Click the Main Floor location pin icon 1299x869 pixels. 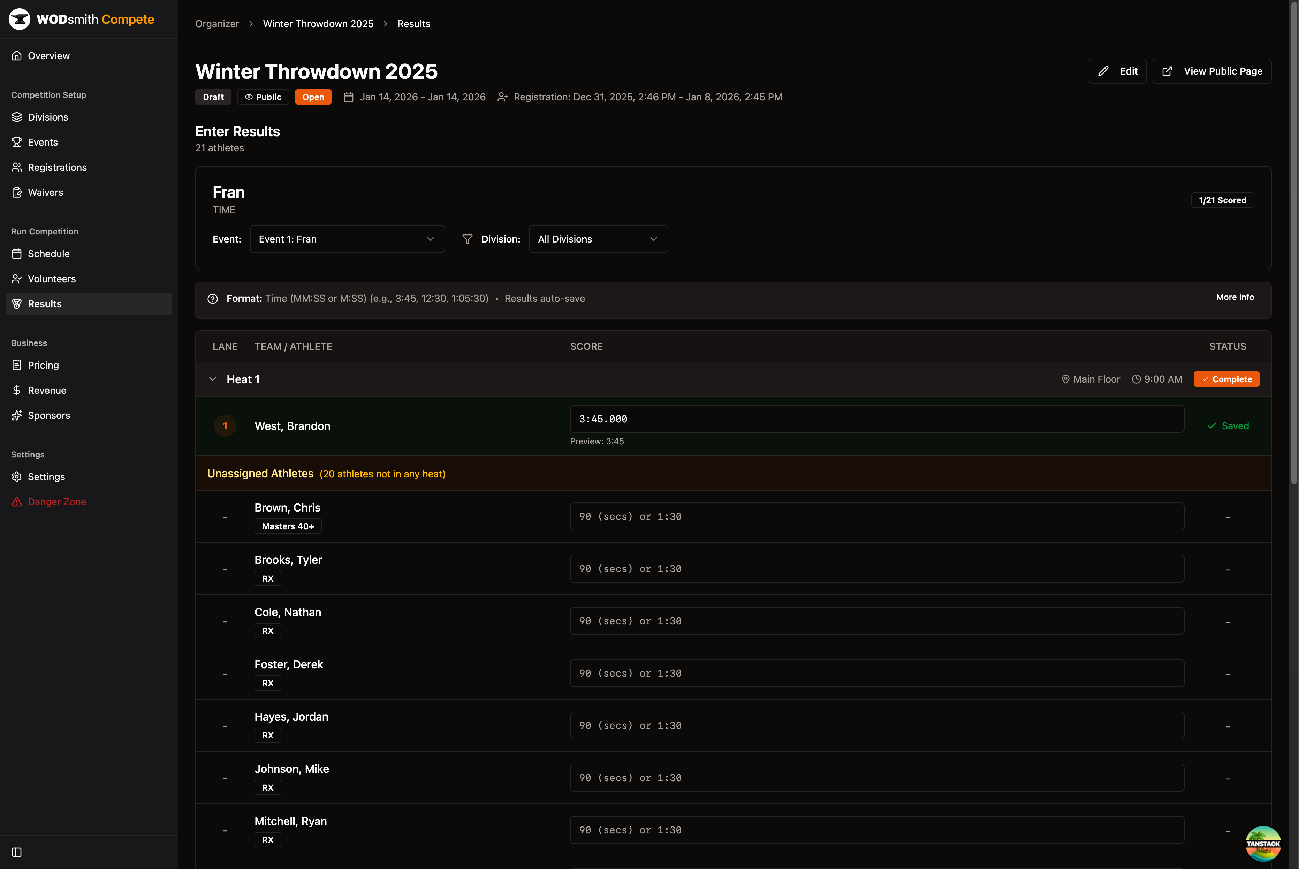(x=1065, y=379)
